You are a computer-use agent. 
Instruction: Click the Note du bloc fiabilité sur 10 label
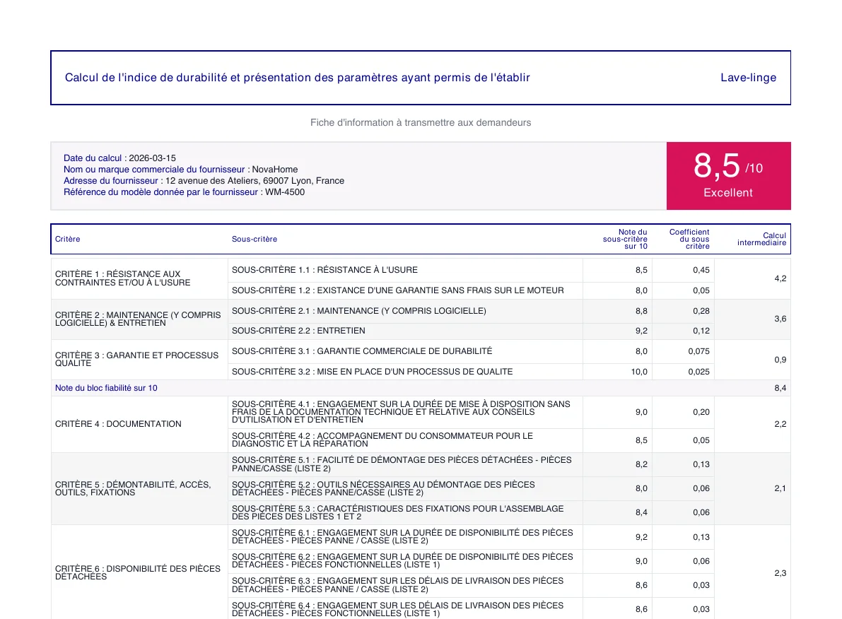[x=106, y=388]
